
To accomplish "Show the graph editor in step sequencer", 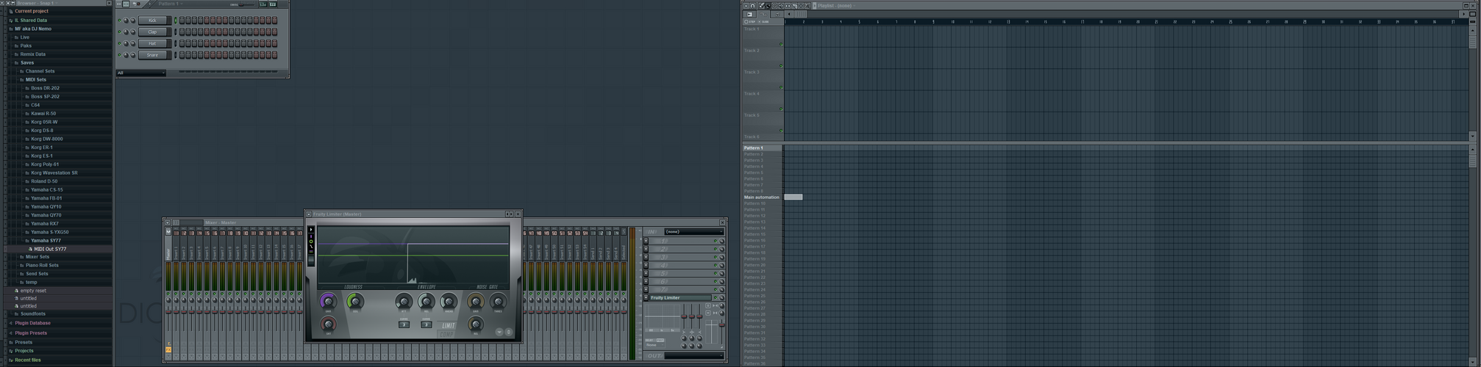I will (263, 4).
